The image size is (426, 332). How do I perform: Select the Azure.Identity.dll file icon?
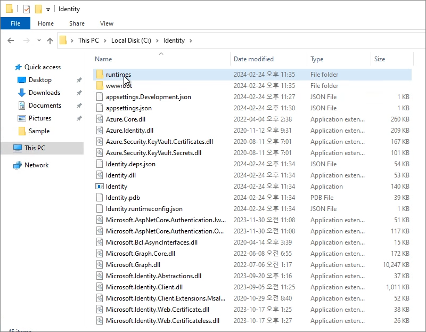pyautogui.click(x=100, y=130)
